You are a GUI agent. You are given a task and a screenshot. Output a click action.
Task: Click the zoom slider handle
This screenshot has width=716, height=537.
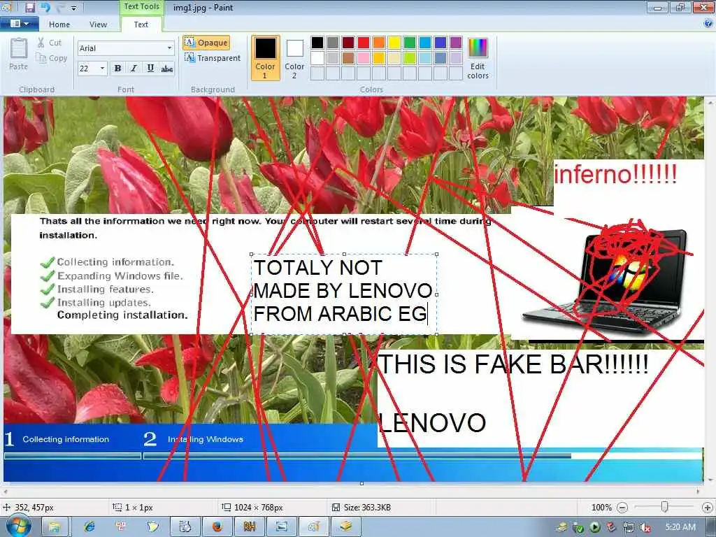pos(664,507)
